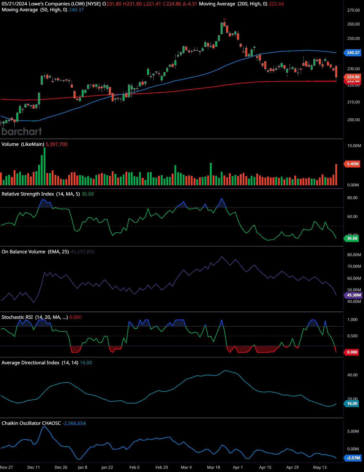Image resolution: width=364 pixels, height=472 pixels.
Task: Click the Mar 18 date on the time axis
Action: (x=214, y=467)
